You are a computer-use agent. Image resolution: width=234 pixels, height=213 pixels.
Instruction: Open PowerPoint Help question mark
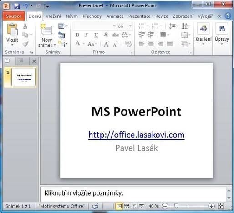228,16
